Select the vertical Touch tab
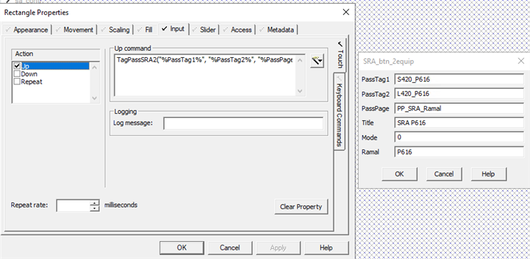 (339, 54)
